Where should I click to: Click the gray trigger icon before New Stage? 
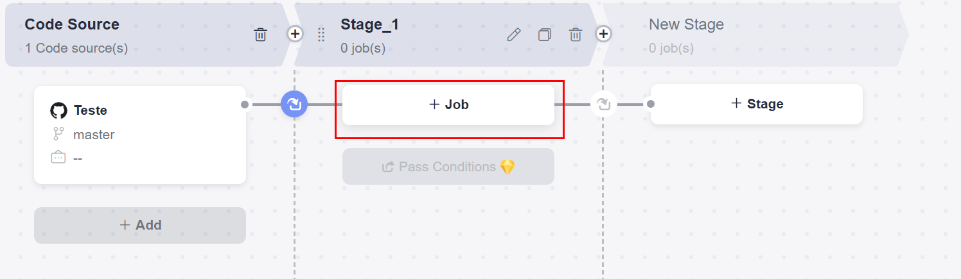coord(603,104)
